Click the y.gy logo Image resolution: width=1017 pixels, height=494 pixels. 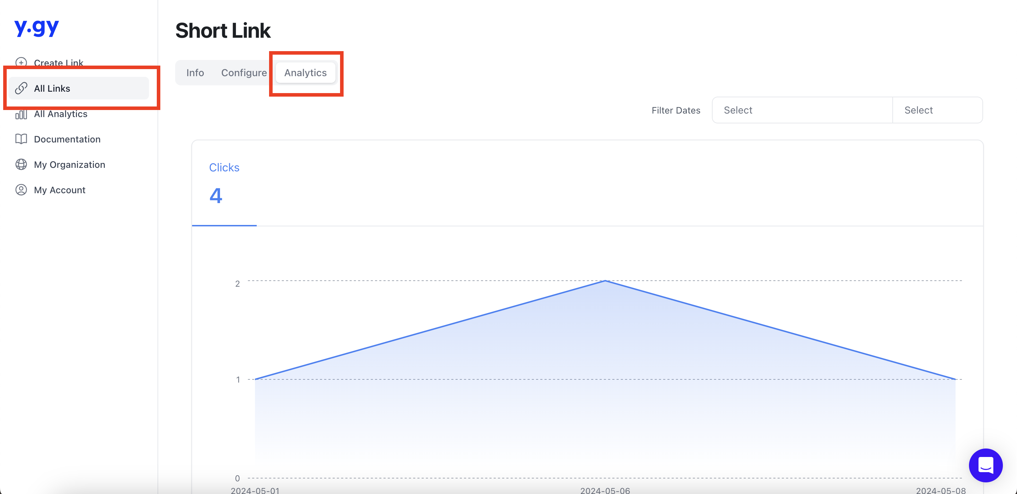(37, 29)
